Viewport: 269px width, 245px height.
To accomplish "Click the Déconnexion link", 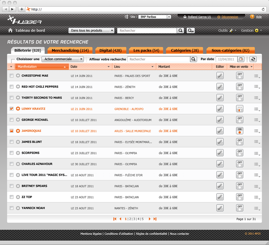I will tap(230, 17).
